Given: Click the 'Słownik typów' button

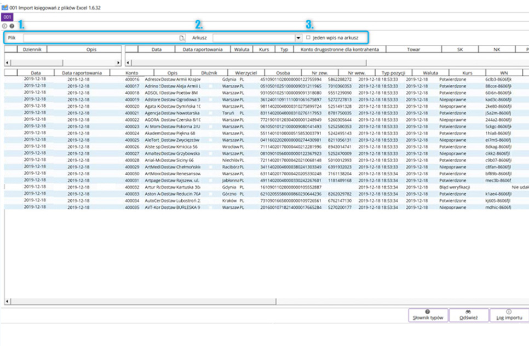Looking at the screenshot, I should [428, 315].
